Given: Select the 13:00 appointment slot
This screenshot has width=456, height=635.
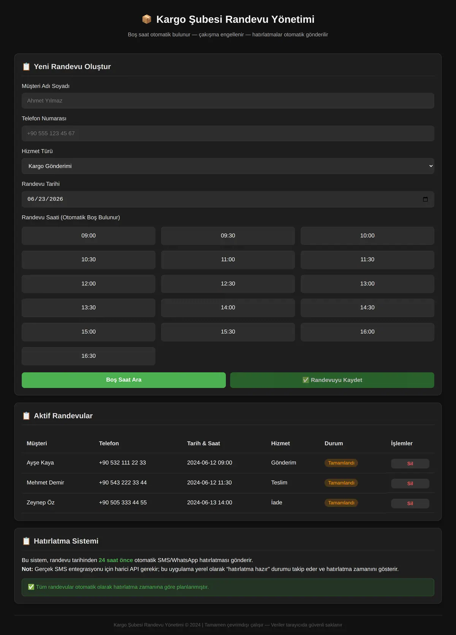Looking at the screenshot, I should pos(367,284).
